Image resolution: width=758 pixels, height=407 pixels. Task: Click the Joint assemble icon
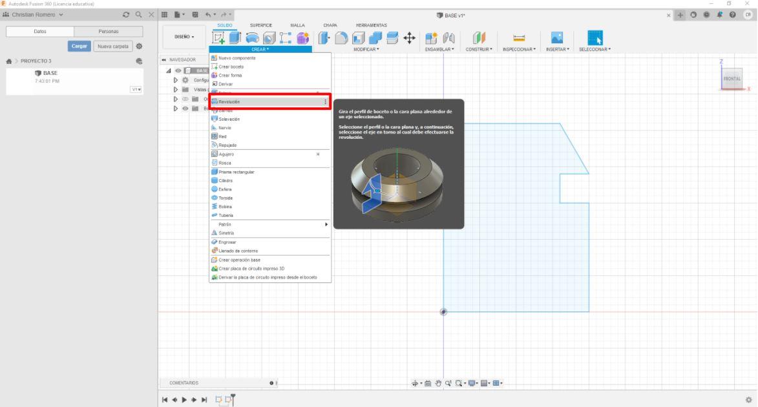[x=448, y=37]
